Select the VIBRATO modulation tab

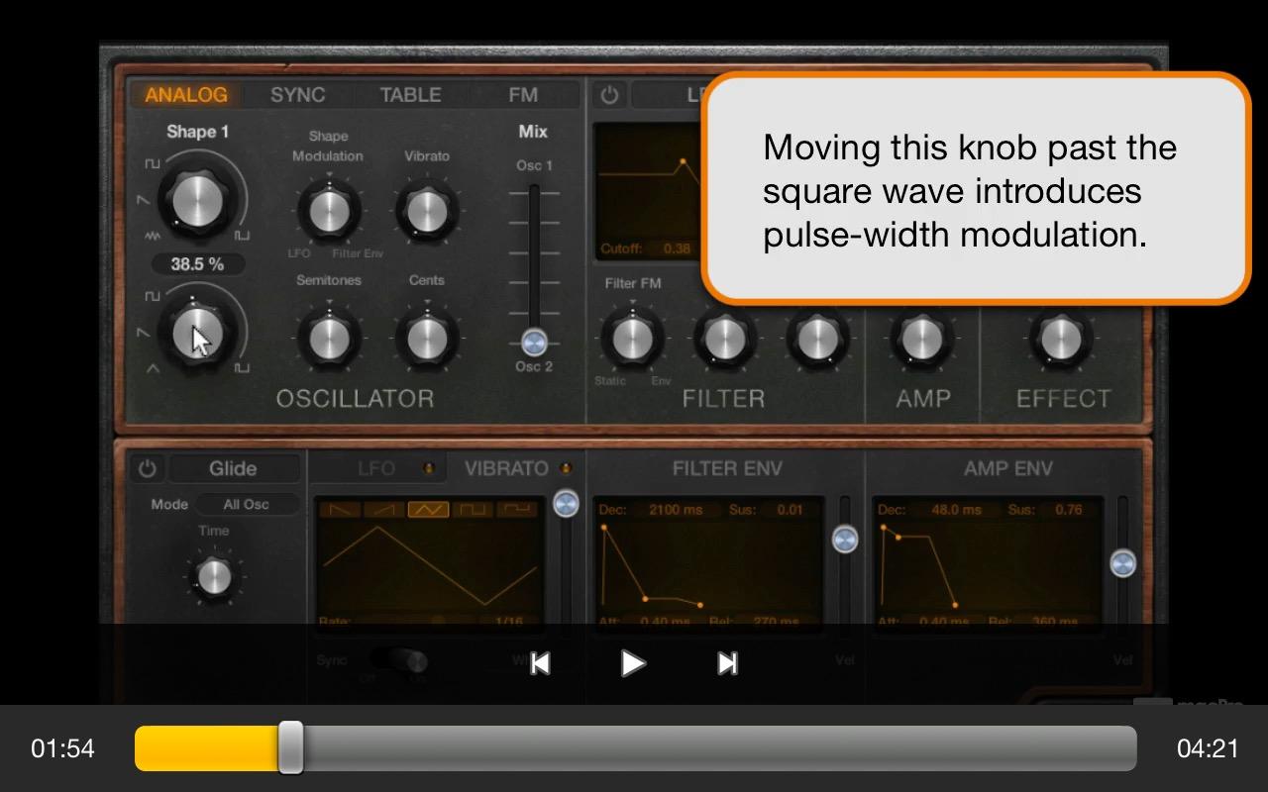pos(507,468)
